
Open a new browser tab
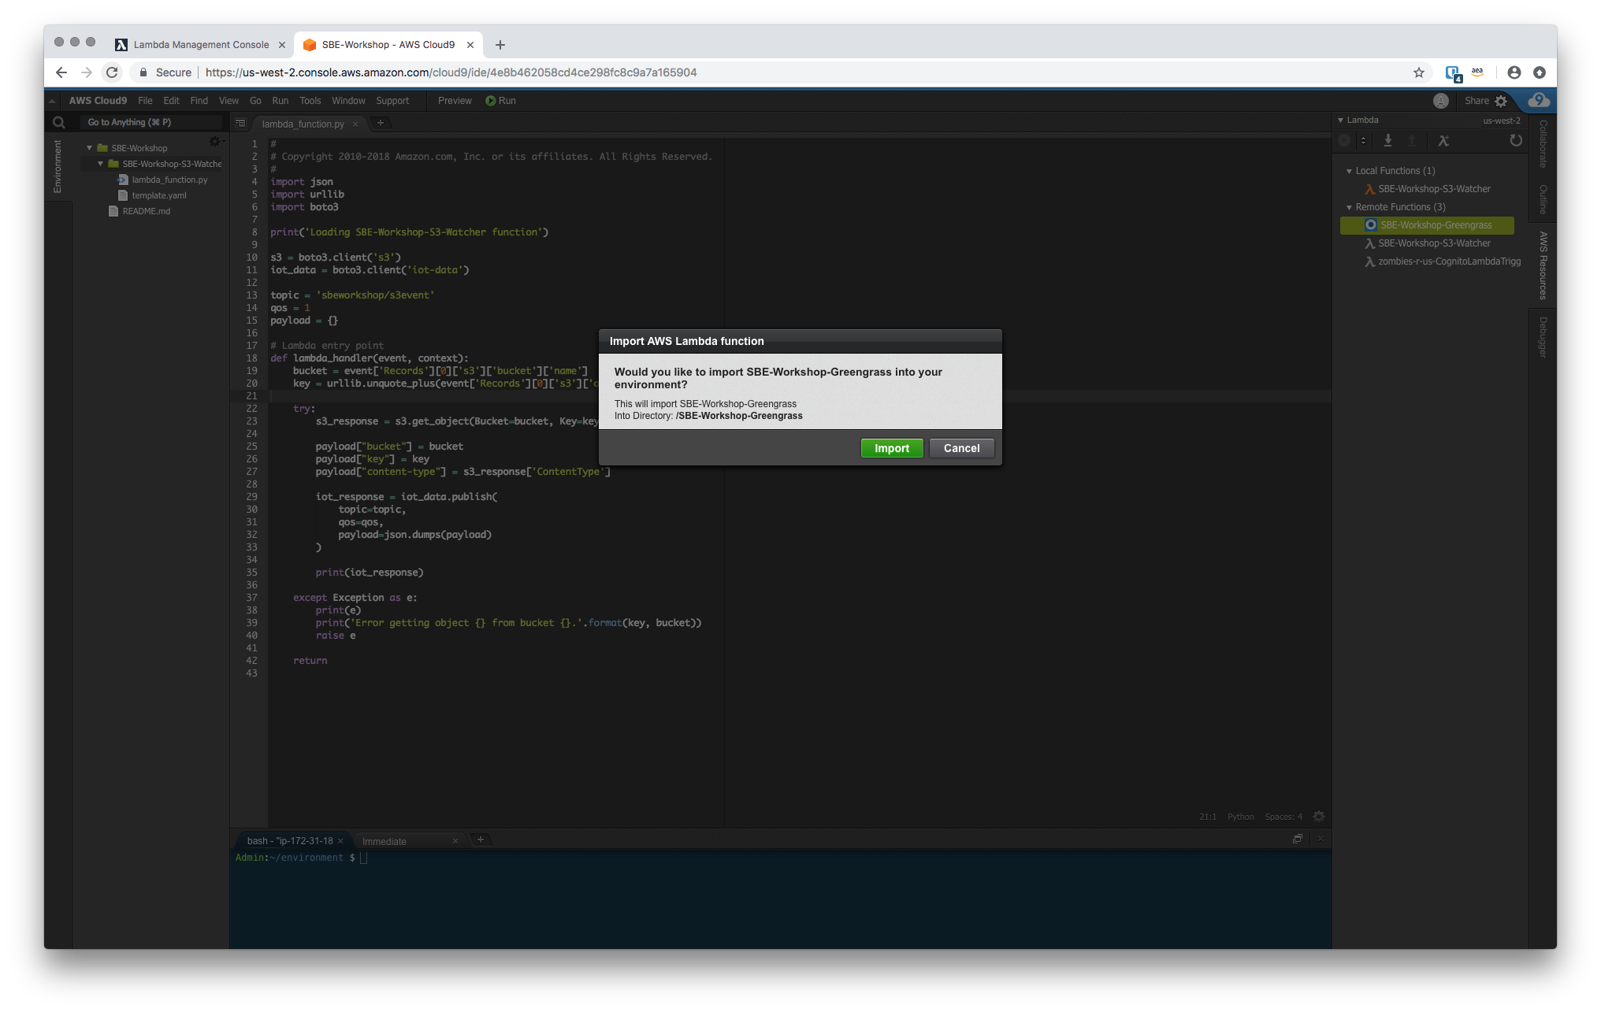(x=500, y=45)
